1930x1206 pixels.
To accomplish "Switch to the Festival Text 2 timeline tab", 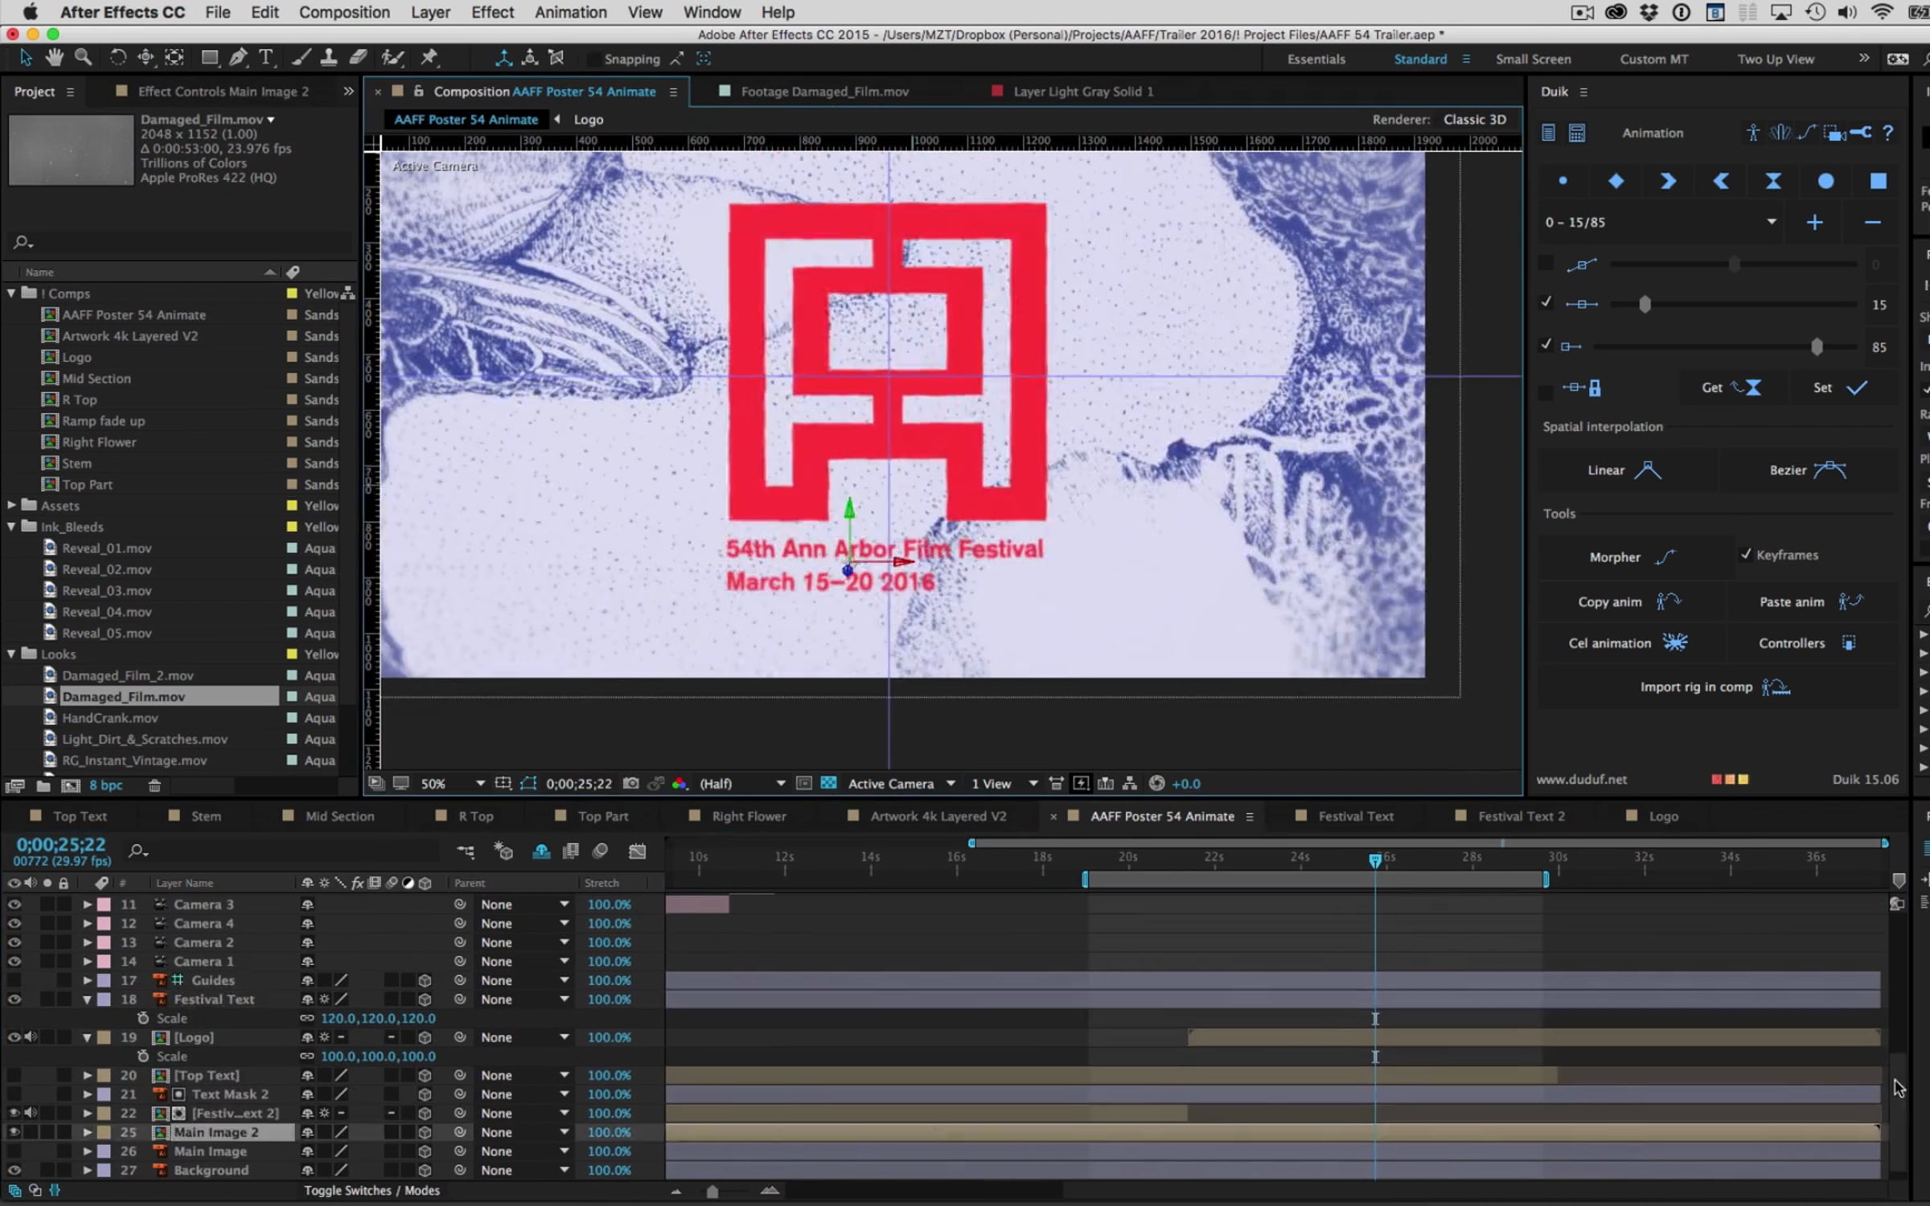I will 1521,816.
